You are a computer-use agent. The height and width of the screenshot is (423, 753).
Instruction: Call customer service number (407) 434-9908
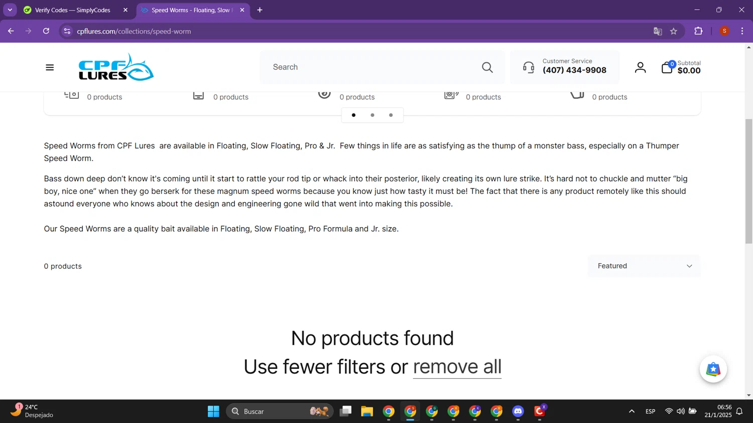coord(574,70)
